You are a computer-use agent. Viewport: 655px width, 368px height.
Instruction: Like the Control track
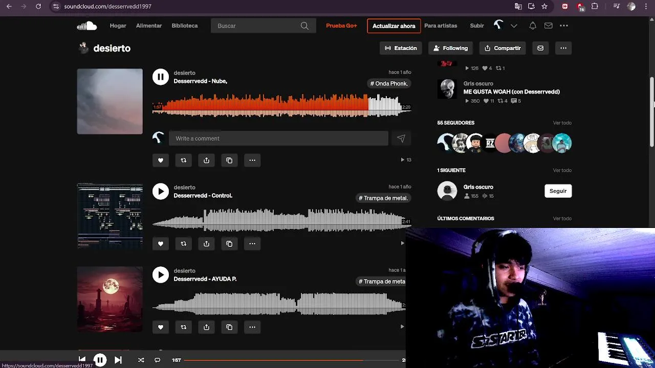pyautogui.click(x=160, y=244)
